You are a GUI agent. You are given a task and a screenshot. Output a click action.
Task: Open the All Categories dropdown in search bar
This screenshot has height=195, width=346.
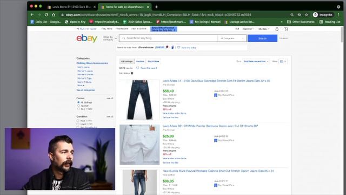click(232, 38)
